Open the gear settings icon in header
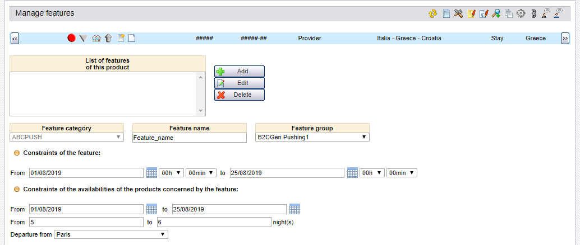Viewport: 580px width, 245px height. [521, 13]
